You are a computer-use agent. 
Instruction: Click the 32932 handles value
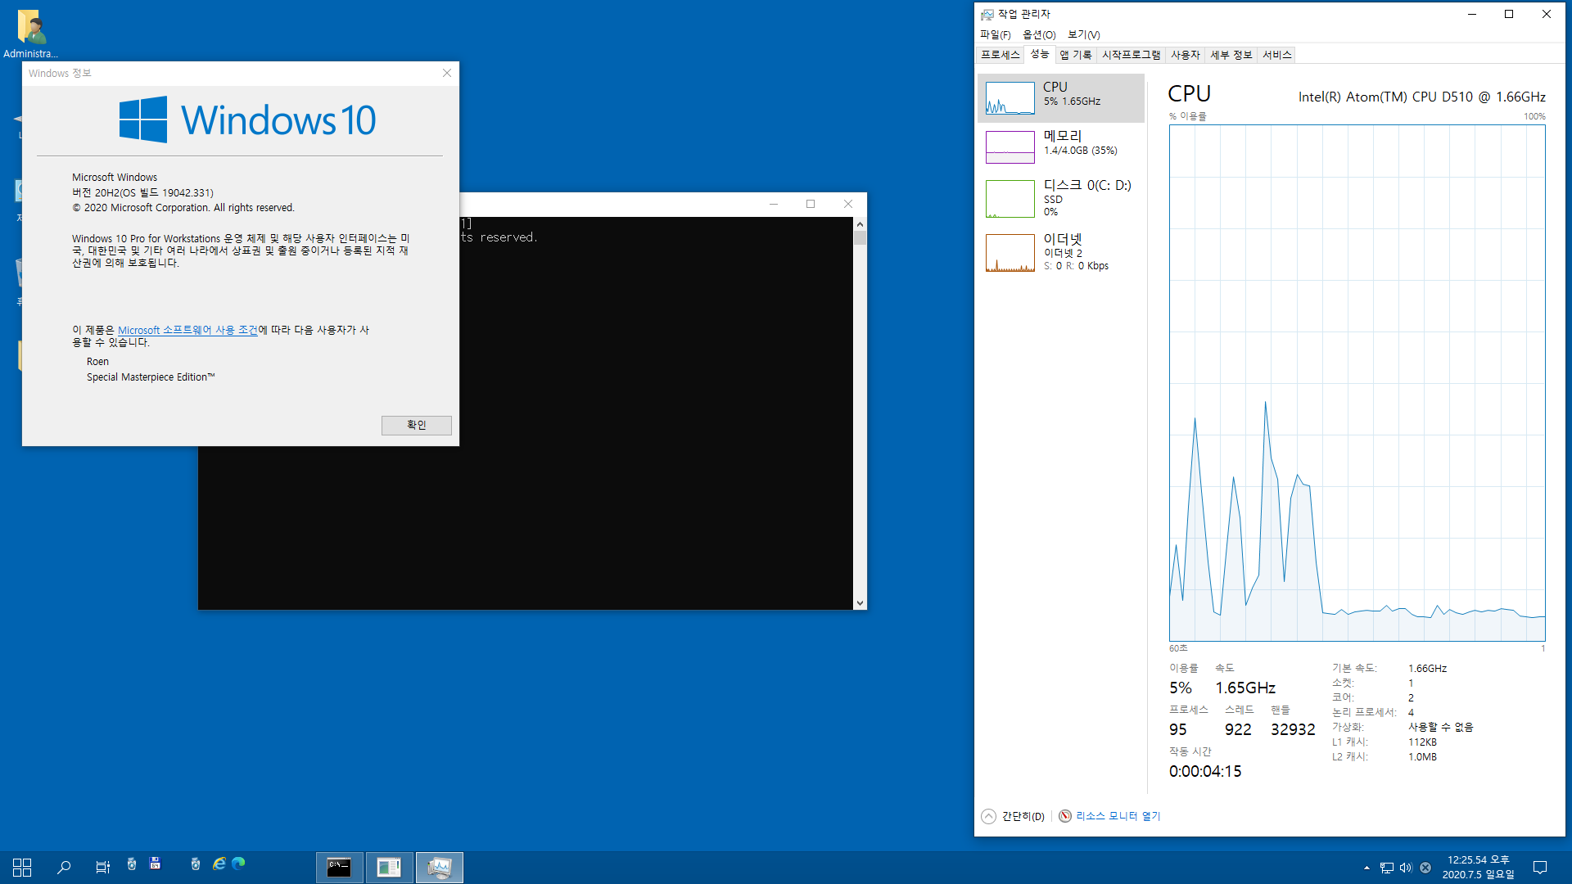(1293, 729)
